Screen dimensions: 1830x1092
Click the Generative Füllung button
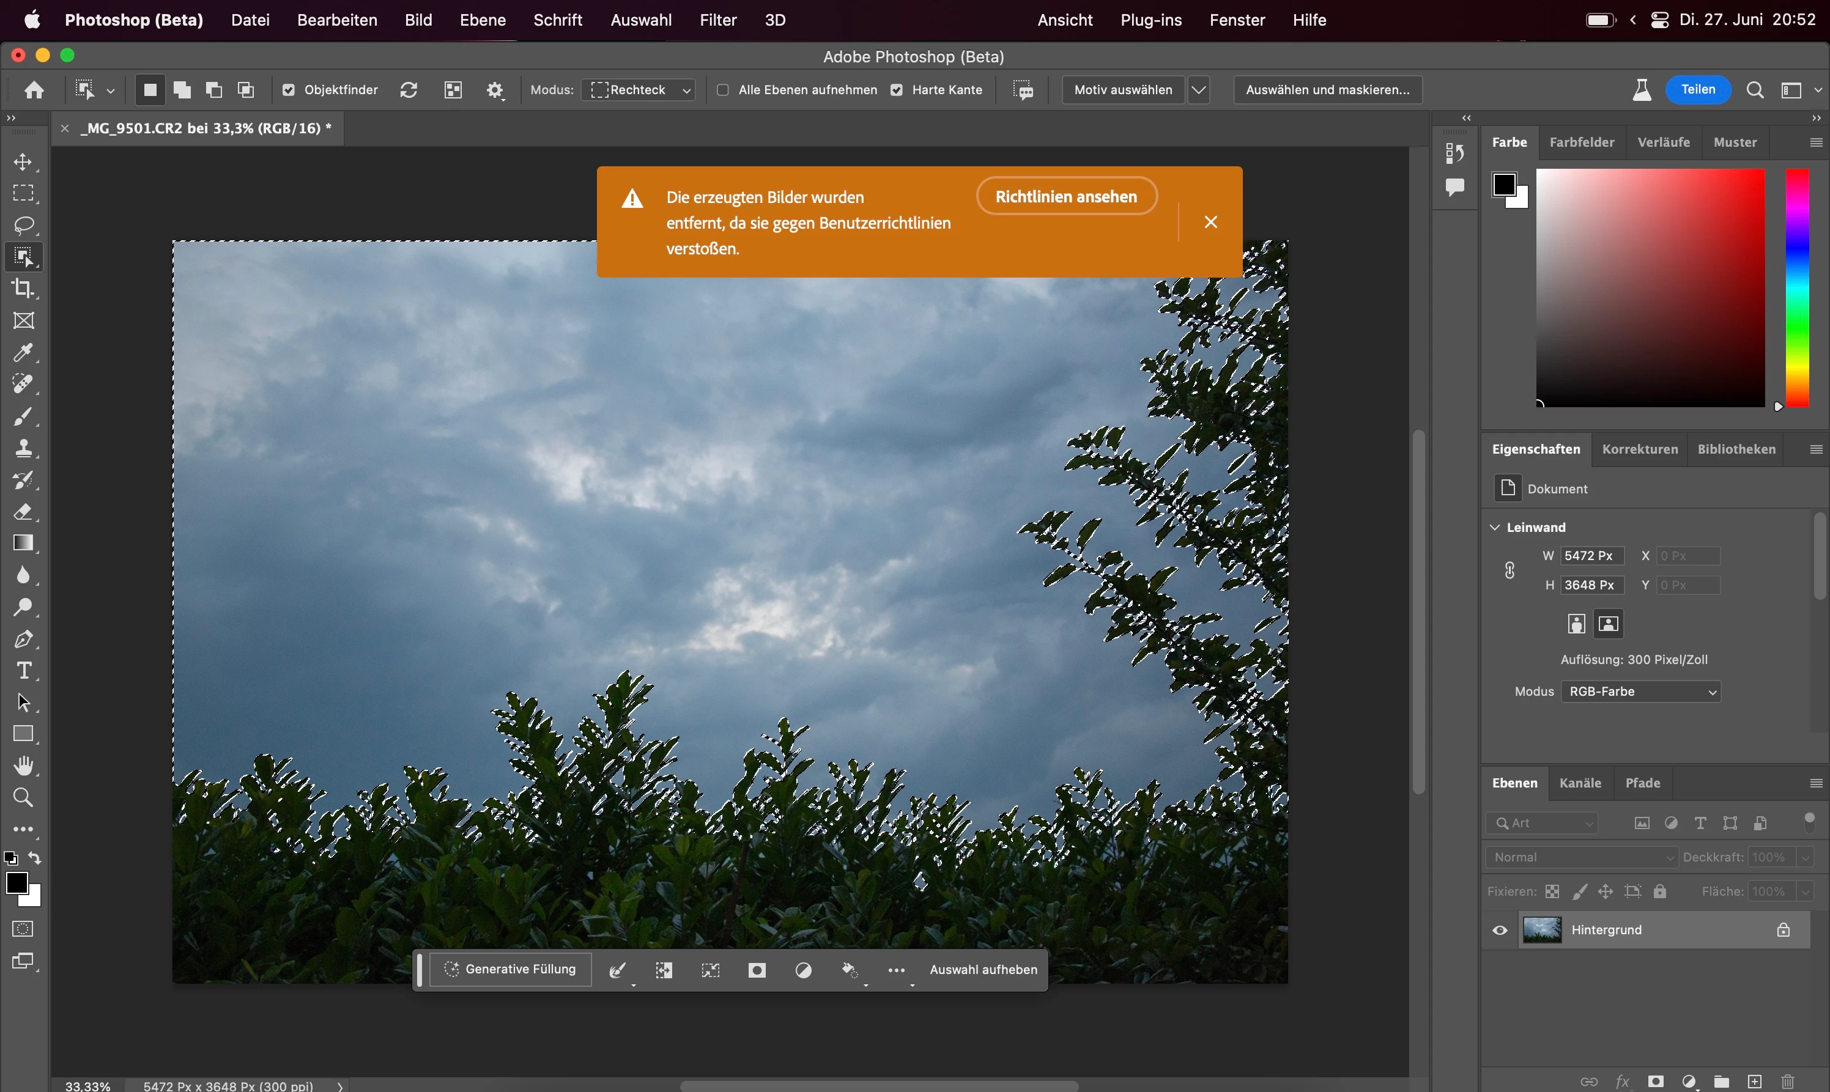[x=510, y=970]
